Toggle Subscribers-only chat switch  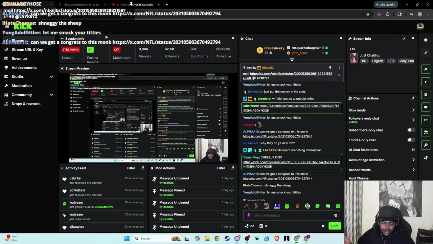411,130
